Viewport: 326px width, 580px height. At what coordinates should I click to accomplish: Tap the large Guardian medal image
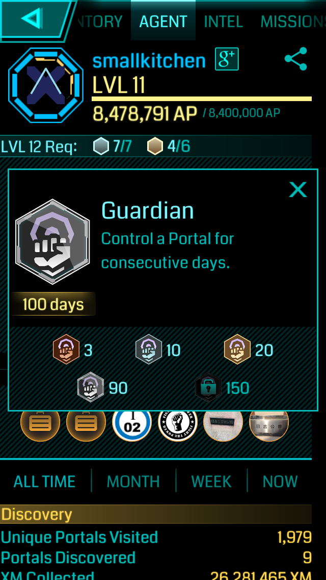52,242
